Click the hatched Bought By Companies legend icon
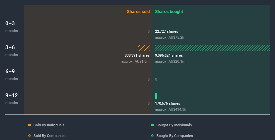Image resolution: width=275 pixels, height=140 pixels. click(152, 136)
